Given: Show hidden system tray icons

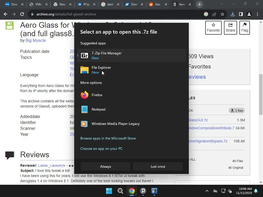Looking at the screenshot, I should click(207, 191).
